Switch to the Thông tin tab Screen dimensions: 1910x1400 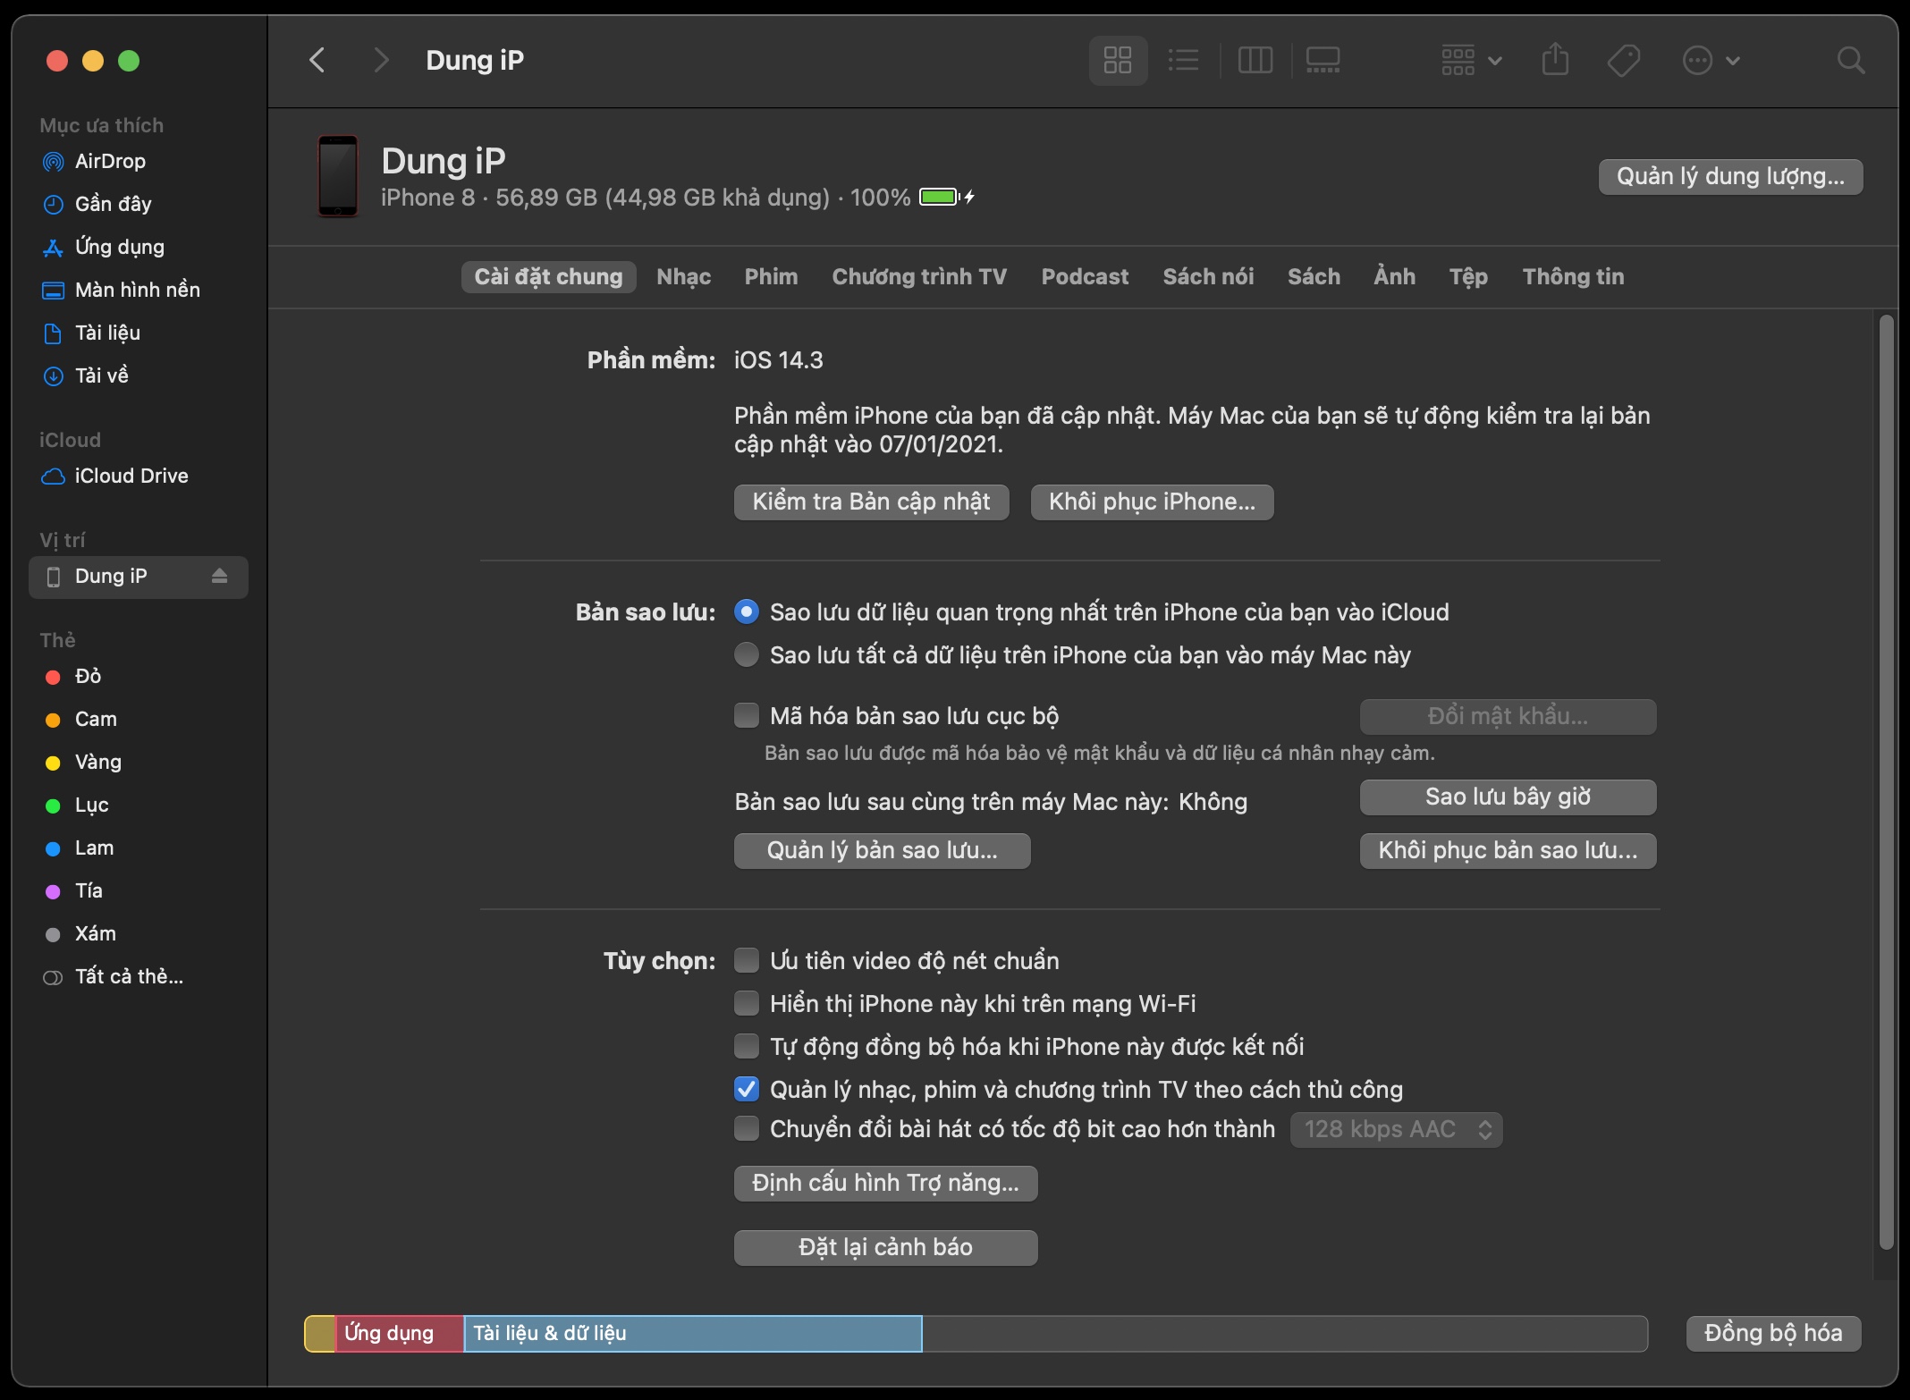[x=1573, y=277]
